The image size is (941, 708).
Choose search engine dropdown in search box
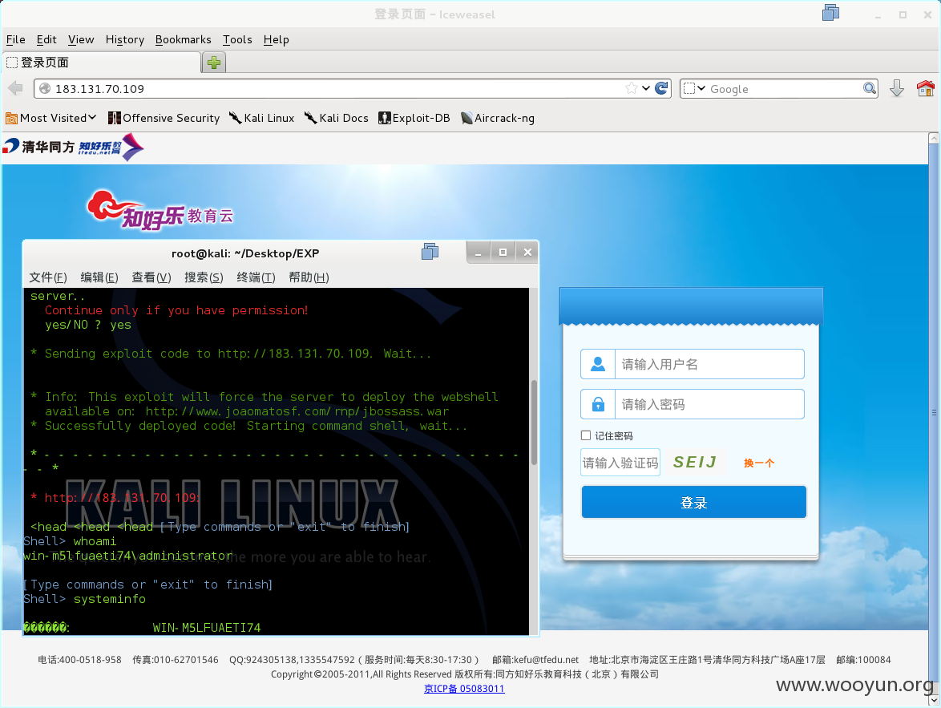pyautogui.click(x=694, y=88)
